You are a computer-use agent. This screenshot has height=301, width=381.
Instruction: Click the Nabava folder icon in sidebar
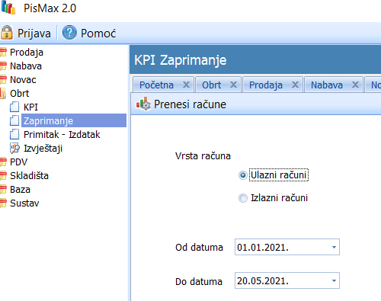coord(3,66)
